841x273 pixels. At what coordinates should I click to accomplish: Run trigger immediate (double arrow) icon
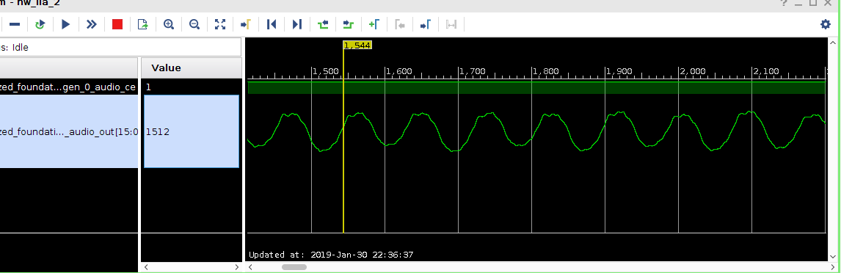(x=91, y=24)
